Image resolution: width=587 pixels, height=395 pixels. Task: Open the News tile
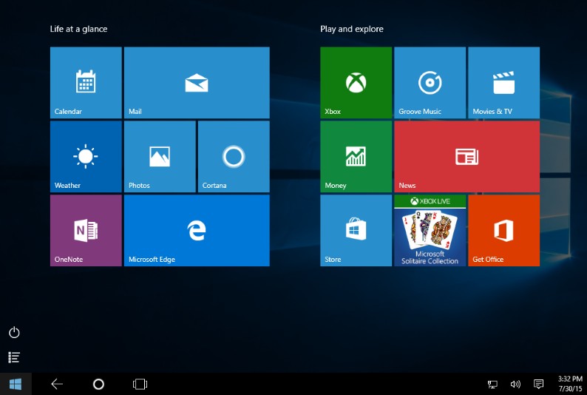point(466,157)
